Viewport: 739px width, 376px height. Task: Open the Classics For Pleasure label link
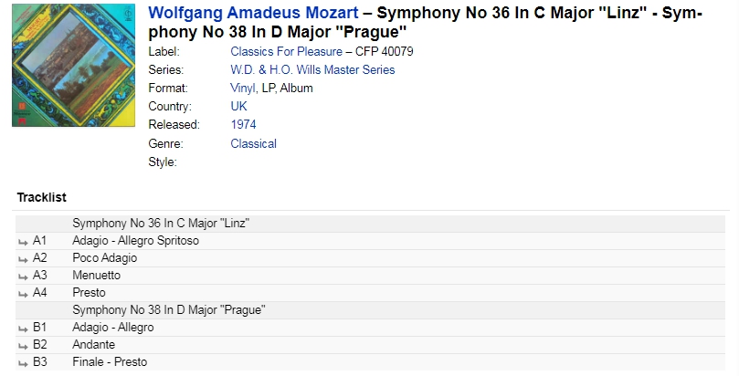[286, 51]
